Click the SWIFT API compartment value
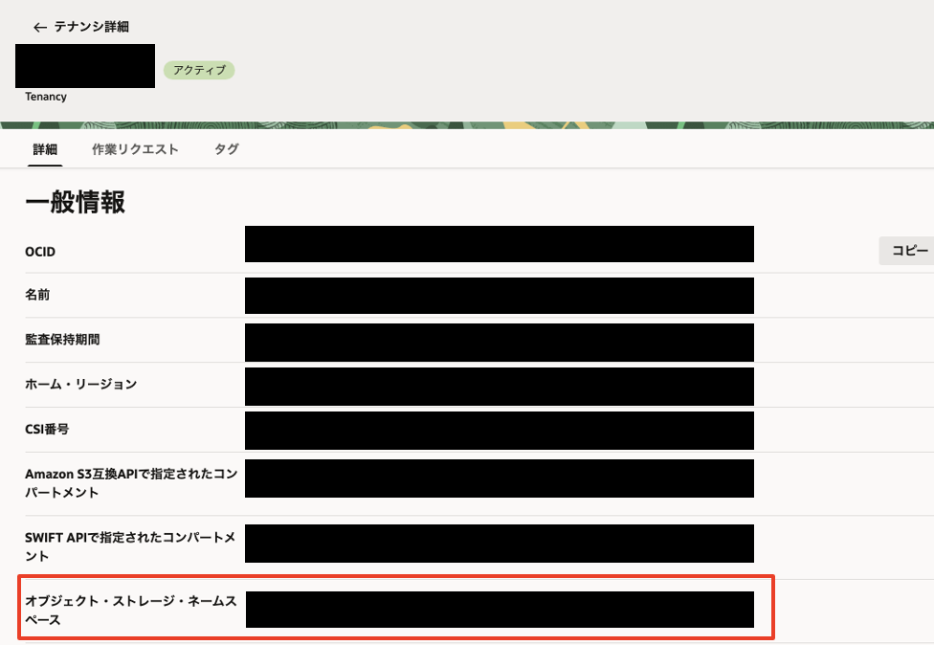The width and height of the screenshot is (934, 645). point(499,543)
